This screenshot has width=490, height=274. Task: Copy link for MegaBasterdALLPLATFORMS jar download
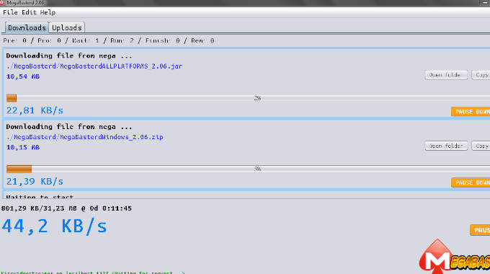click(481, 75)
